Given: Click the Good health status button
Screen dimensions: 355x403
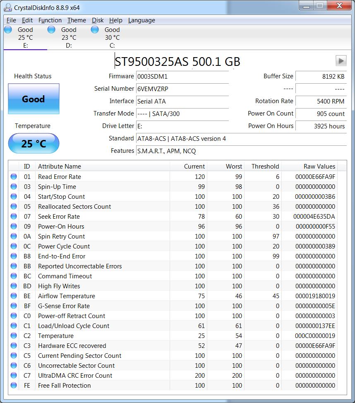Looking at the screenshot, I should click(x=34, y=99).
